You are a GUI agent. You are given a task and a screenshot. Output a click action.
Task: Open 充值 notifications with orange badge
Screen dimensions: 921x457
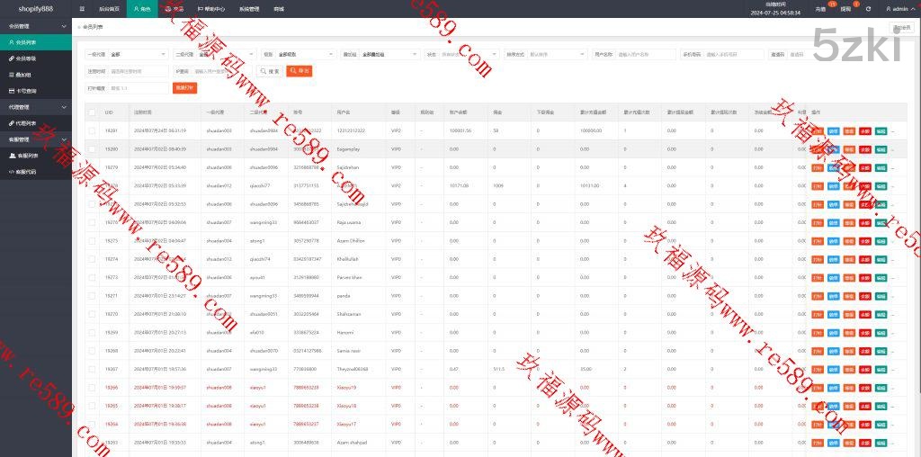coord(820,8)
